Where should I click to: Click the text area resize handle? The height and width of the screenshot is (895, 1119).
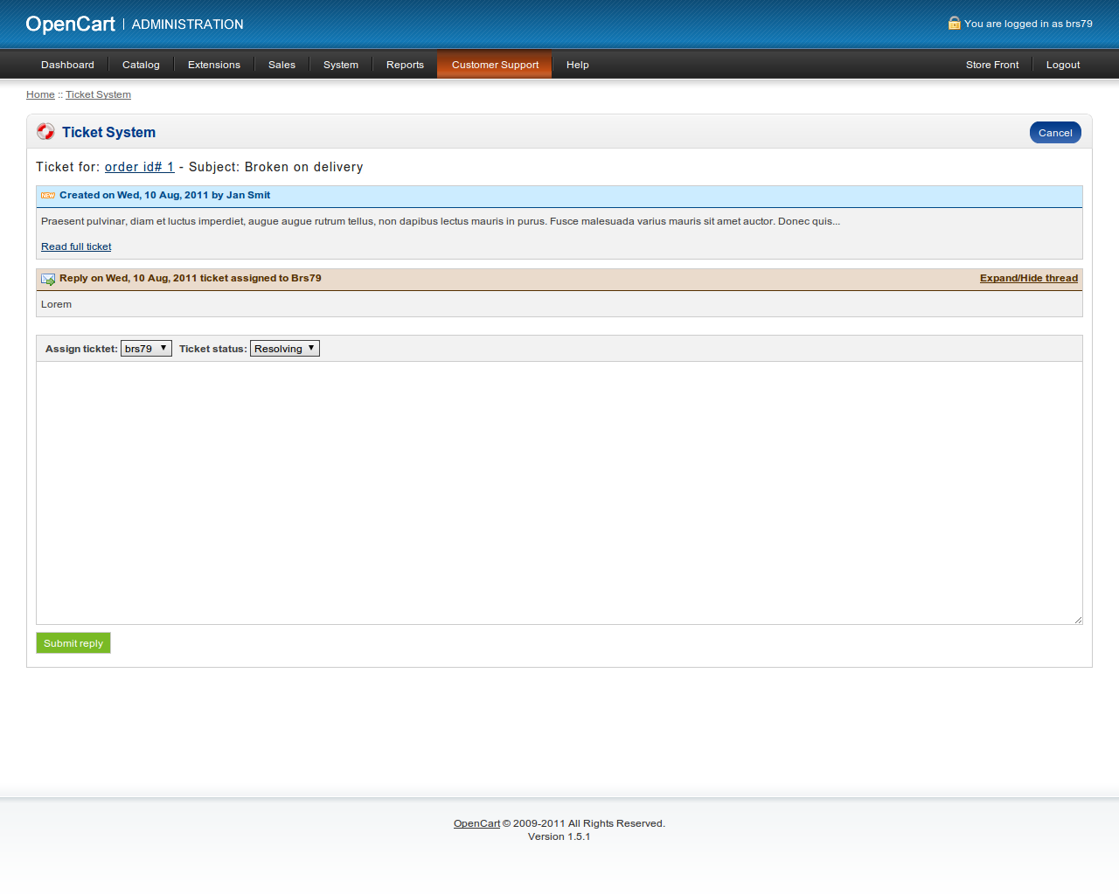click(x=1078, y=620)
